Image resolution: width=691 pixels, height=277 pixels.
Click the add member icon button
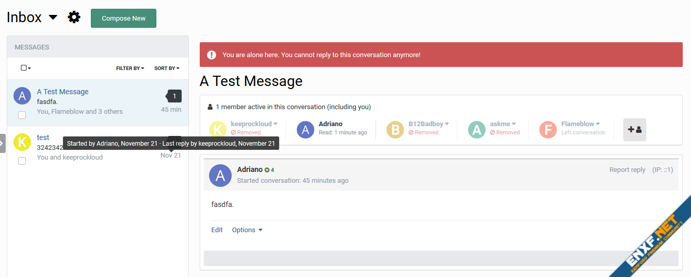point(634,130)
